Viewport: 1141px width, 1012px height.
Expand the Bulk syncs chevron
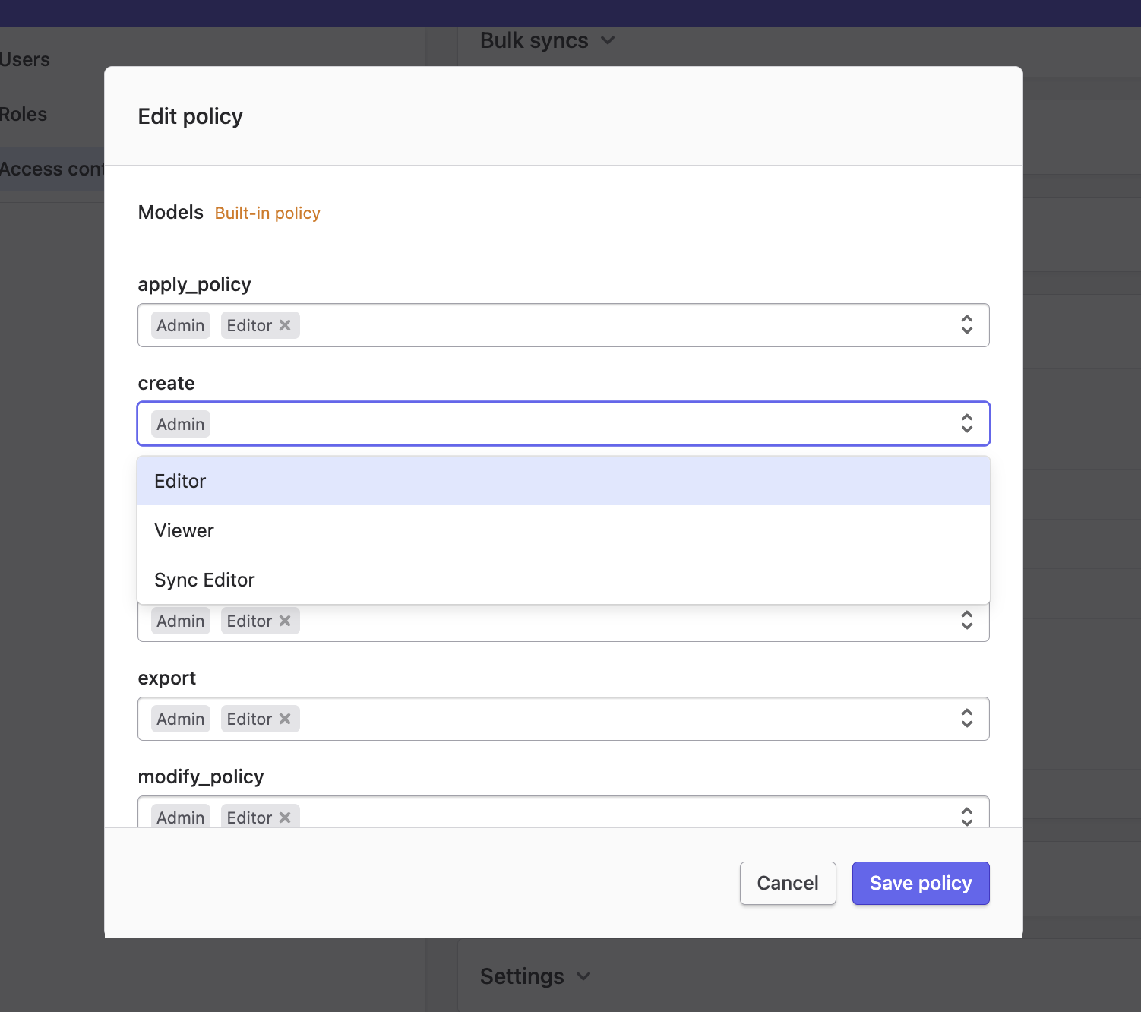point(608,40)
